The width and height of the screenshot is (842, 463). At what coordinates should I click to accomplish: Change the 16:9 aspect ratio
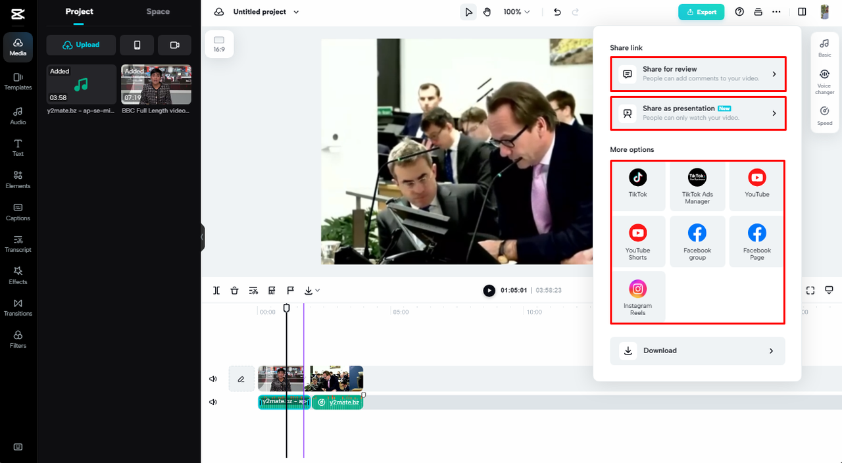point(219,44)
